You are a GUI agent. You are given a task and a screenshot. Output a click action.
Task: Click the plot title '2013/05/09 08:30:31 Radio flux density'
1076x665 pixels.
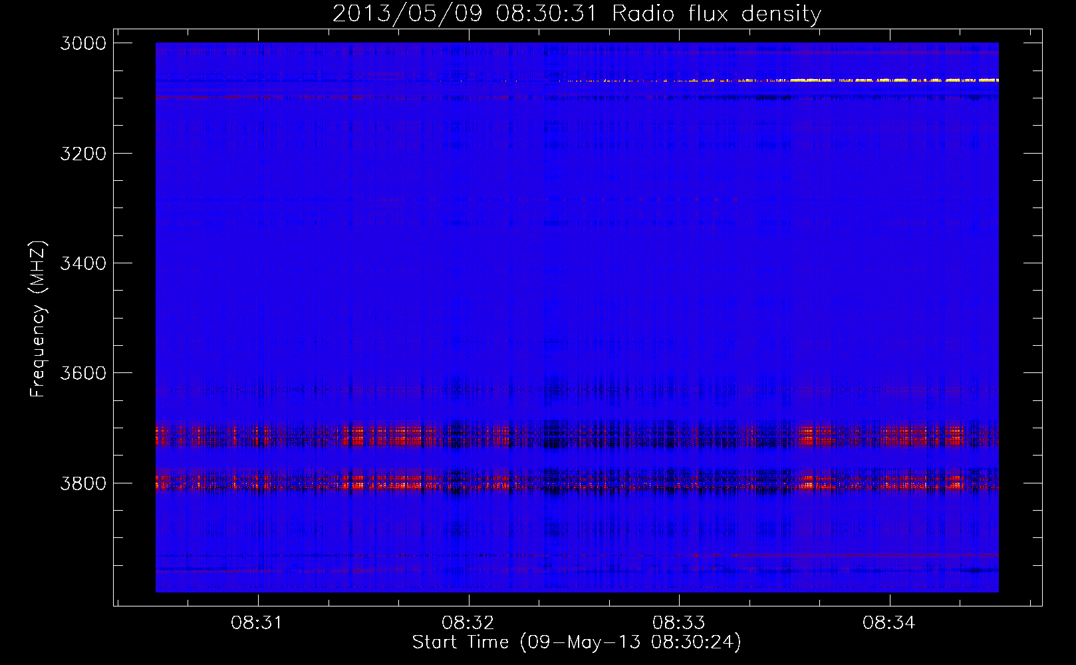tap(577, 13)
